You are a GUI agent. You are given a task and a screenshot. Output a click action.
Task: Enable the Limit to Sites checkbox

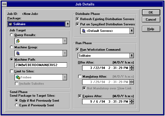11,72
